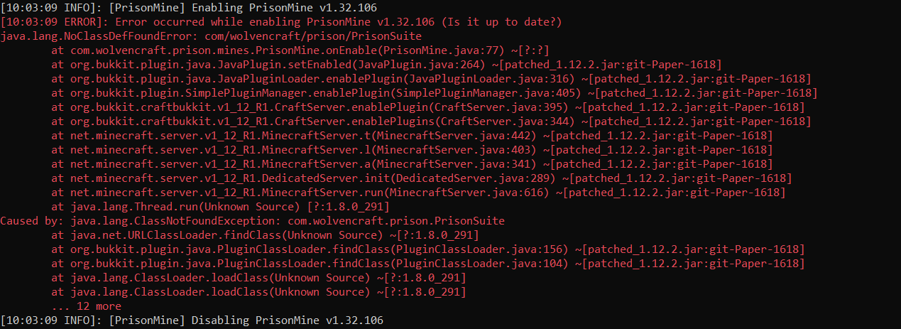
Task: Click the URLClassLoader.findClass stack frame
Action: click(265, 235)
